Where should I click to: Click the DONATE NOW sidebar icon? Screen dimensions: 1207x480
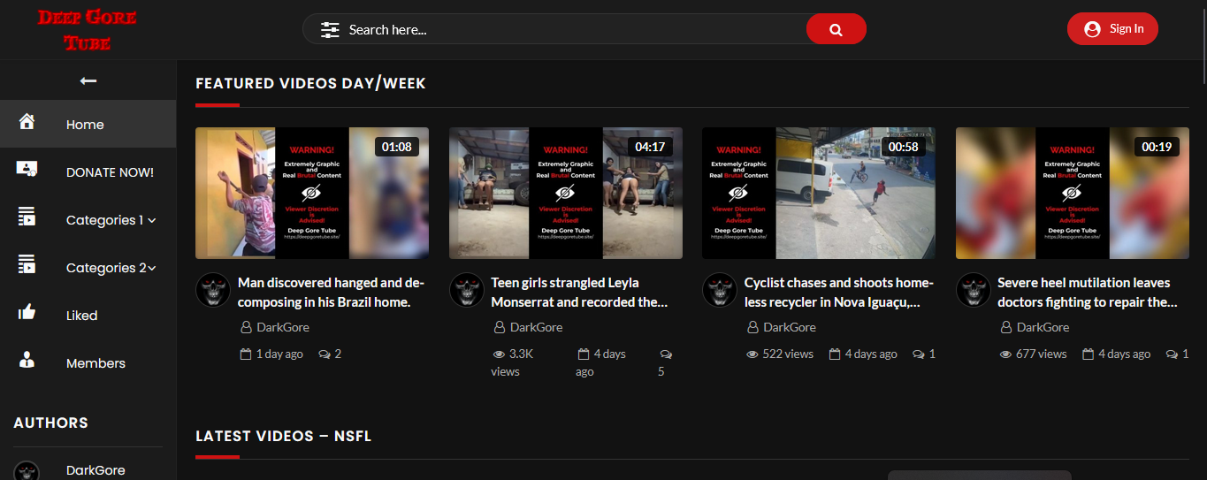click(x=27, y=170)
